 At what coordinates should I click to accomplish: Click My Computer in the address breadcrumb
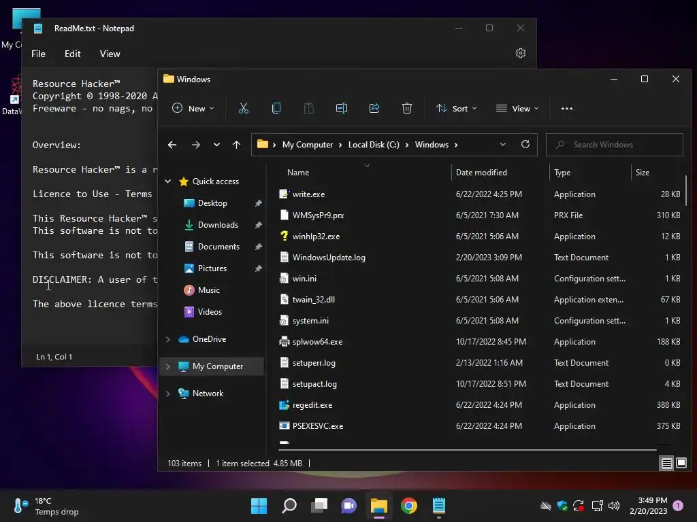(x=308, y=145)
